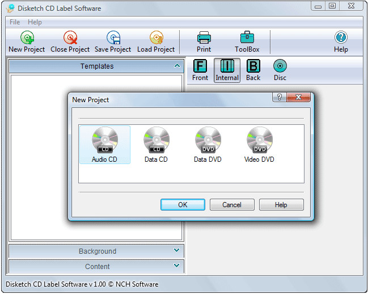The image size is (368, 294).
Task: Expand the Content panel
Action: [177, 266]
